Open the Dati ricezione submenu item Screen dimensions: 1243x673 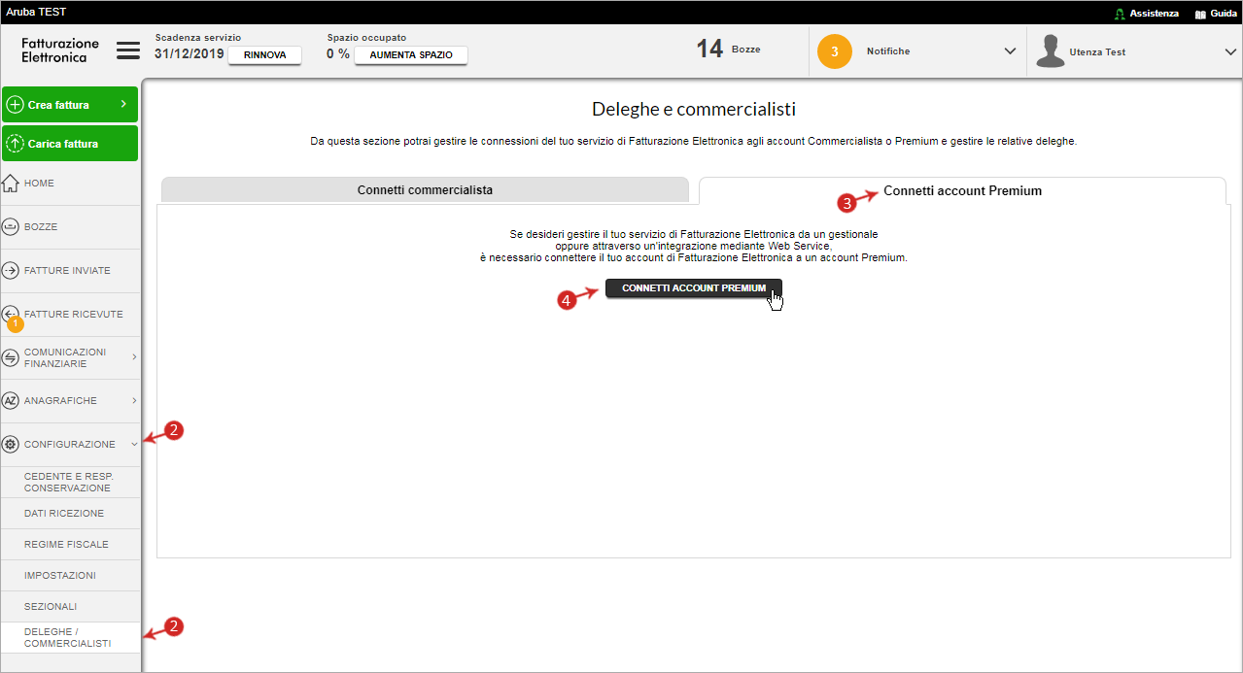pos(70,513)
